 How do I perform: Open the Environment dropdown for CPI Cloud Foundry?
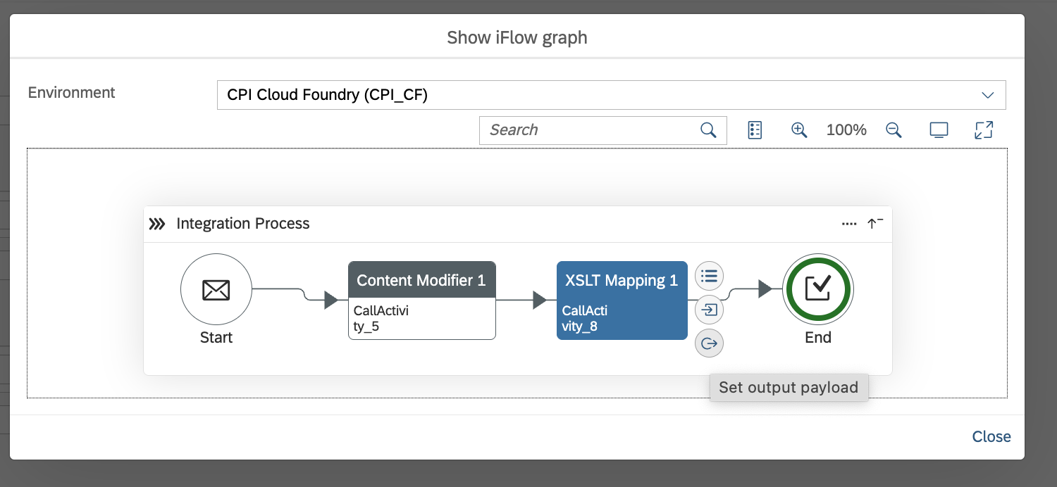987,95
